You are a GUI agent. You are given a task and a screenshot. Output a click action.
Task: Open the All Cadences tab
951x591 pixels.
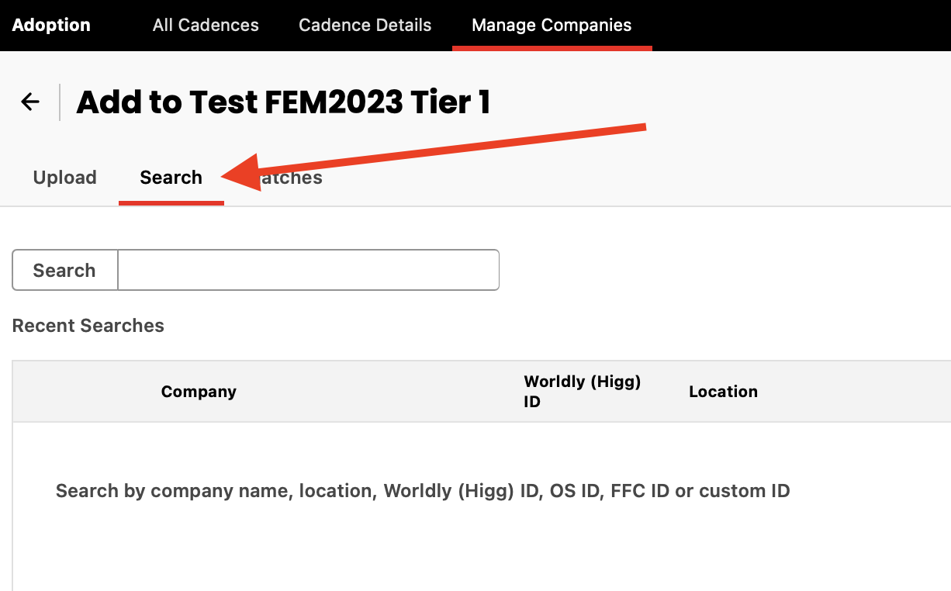pos(206,25)
